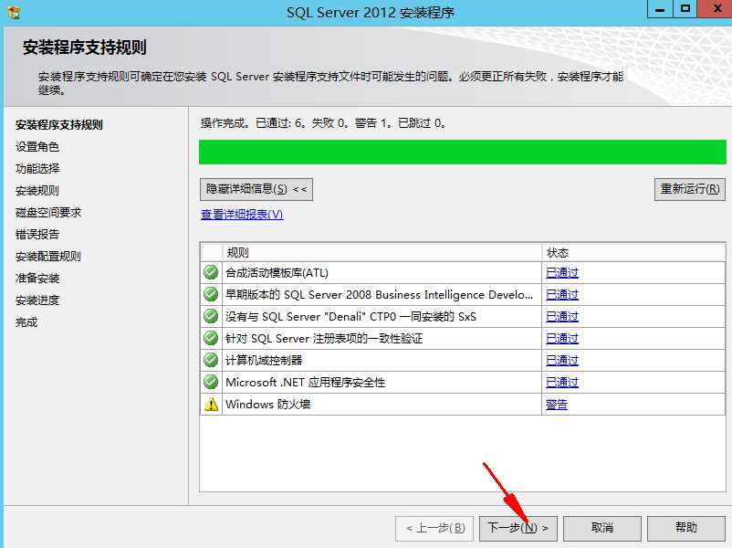Open 查看详细报表(V) link
732x548 pixels.
242,214
